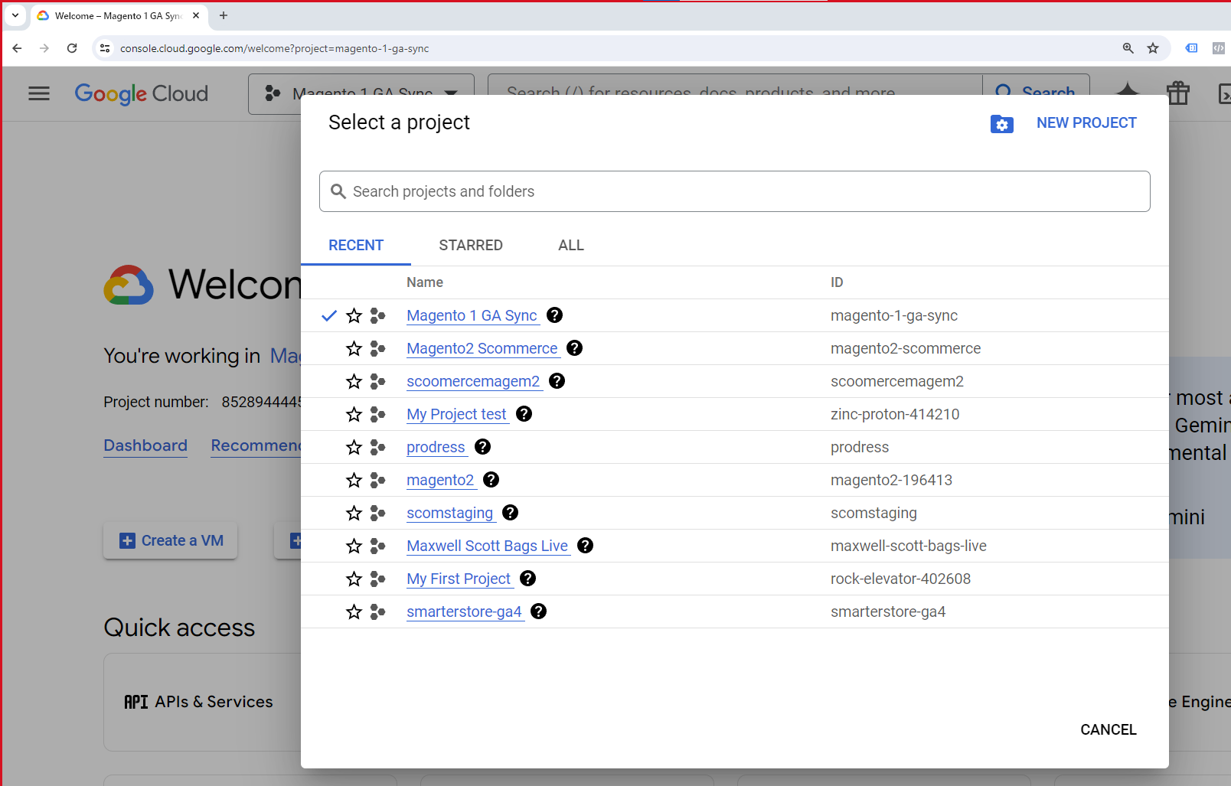The image size is (1231, 786).
Task: Star the scomstaging project
Action: coord(354,513)
